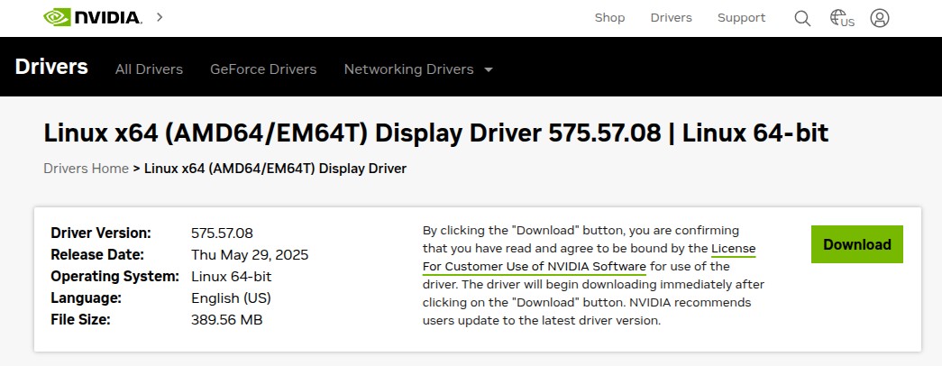Click the Release Date label
Screen dimensions: 942x366
click(97, 255)
